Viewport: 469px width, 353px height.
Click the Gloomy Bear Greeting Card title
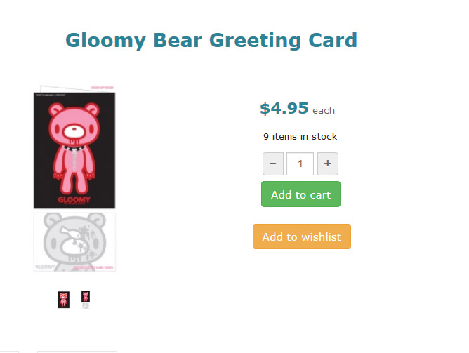click(211, 40)
